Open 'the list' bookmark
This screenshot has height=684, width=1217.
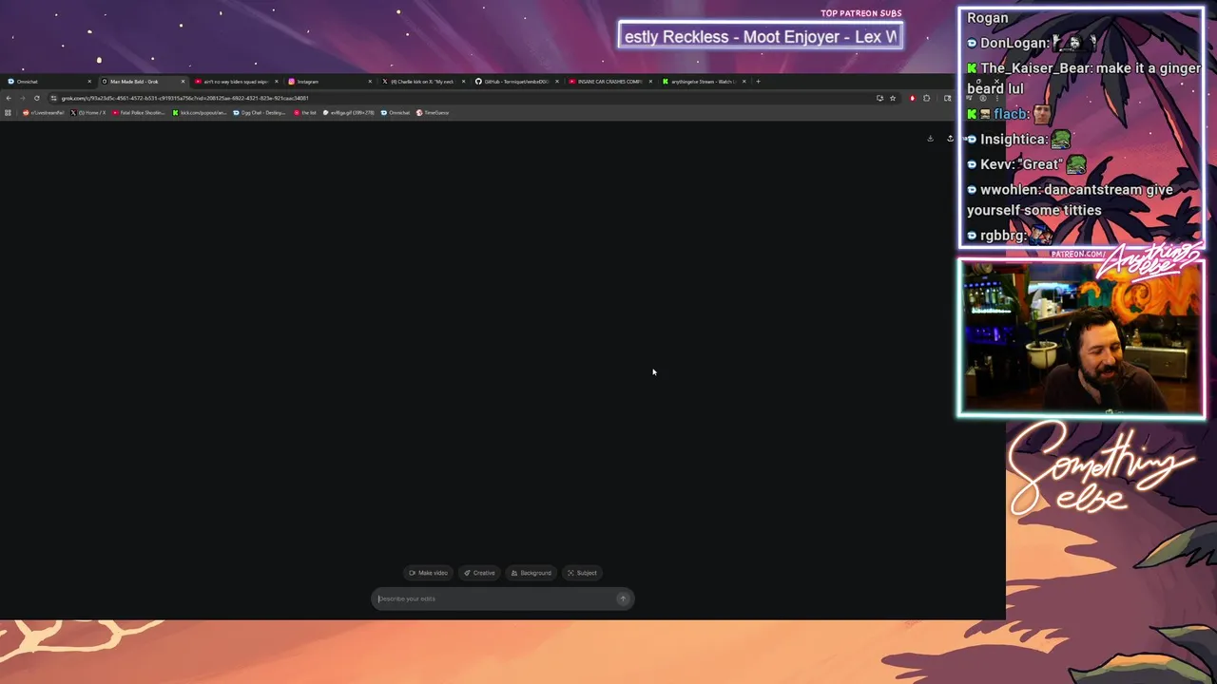click(305, 113)
